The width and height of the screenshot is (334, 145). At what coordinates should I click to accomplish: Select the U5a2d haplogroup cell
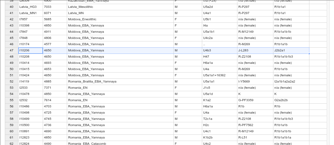220,7
